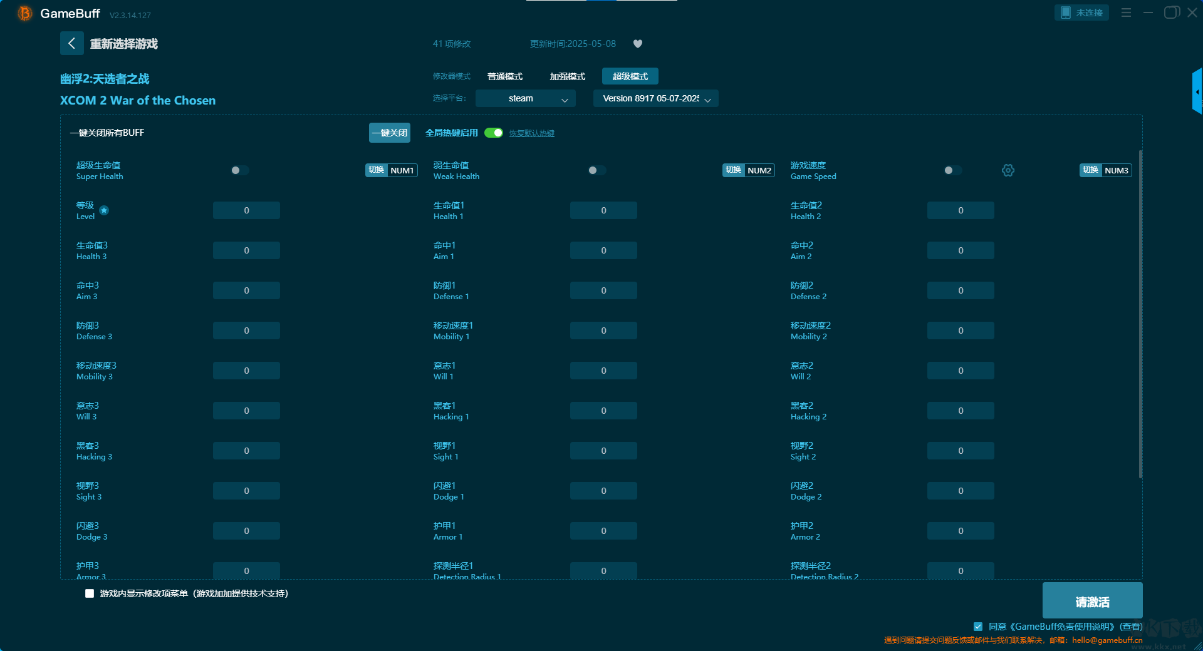Click the star icon next to Level

point(104,210)
